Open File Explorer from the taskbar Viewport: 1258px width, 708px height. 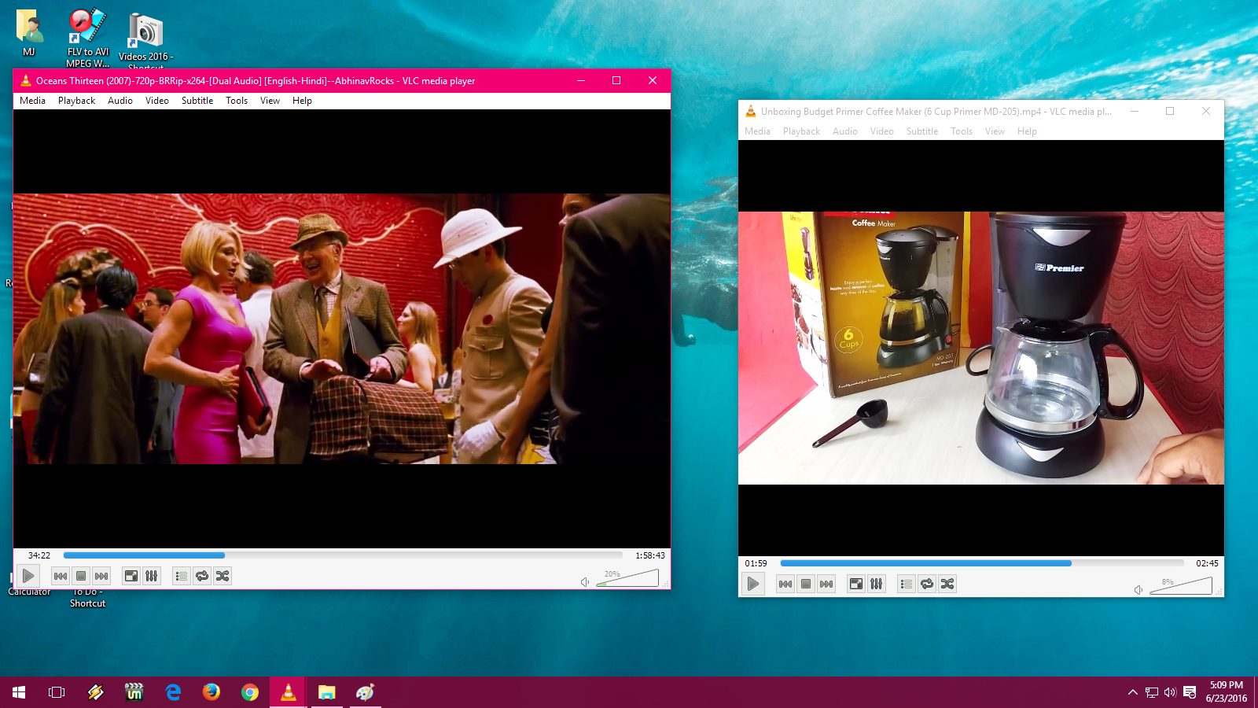pyautogui.click(x=326, y=692)
